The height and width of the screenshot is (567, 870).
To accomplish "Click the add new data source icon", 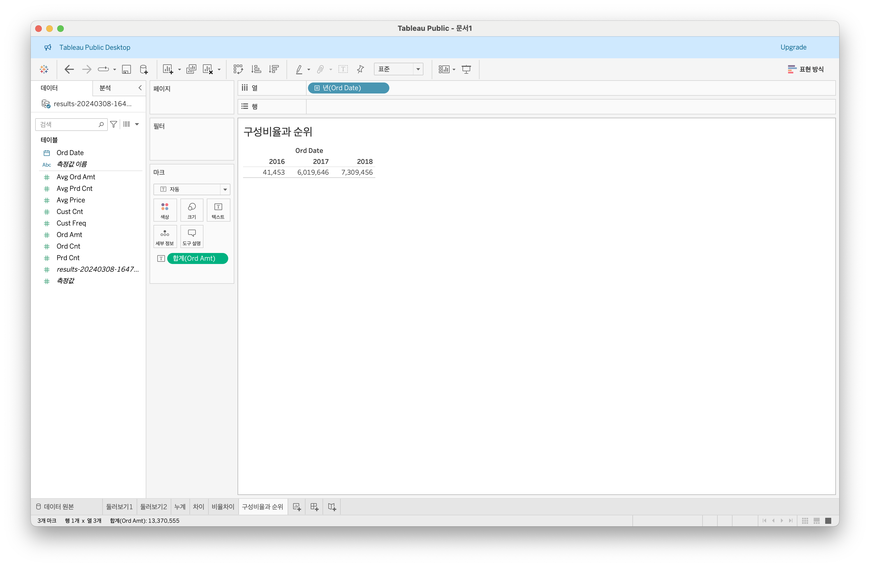I will [144, 69].
